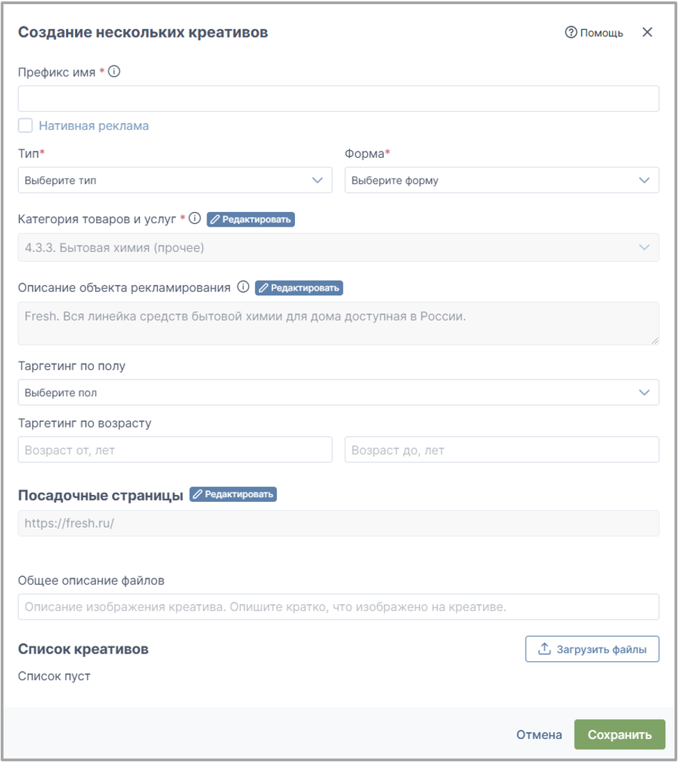Open the Выберите форму dropdown

[x=501, y=180]
